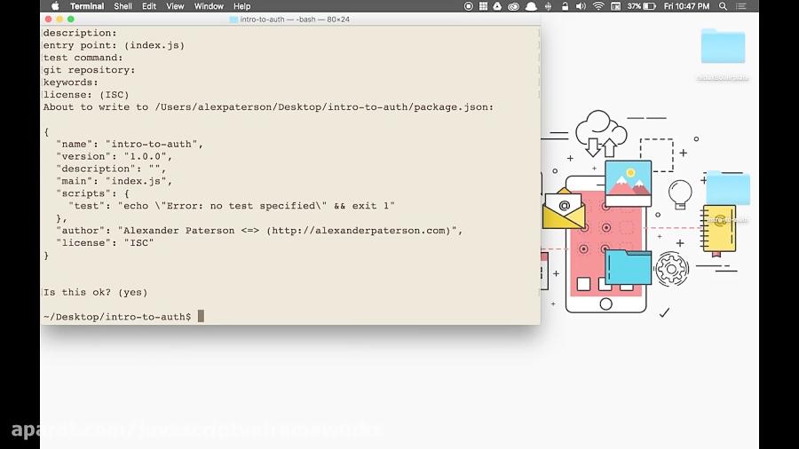The width and height of the screenshot is (799, 449).
Task: Click the terminal prompt cursor
Action: coord(201,316)
